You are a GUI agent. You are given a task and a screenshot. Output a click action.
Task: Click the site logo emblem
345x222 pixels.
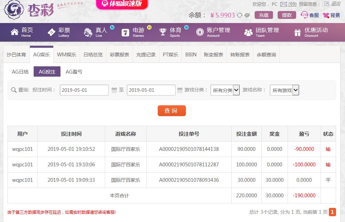pyautogui.click(x=14, y=10)
